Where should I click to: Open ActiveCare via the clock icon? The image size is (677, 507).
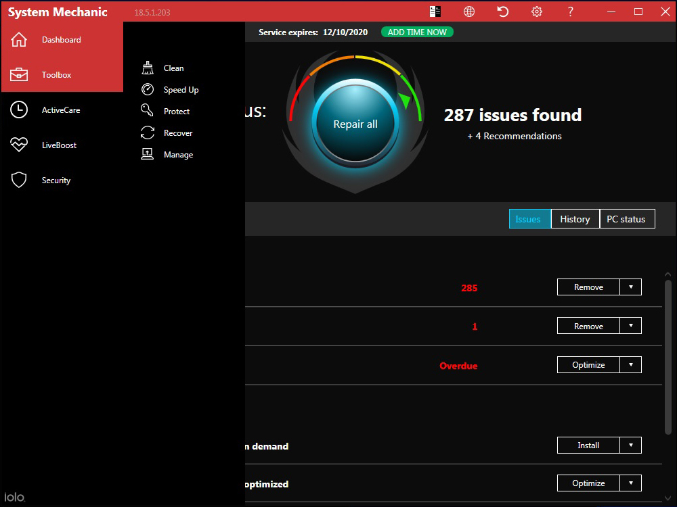(19, 110)
